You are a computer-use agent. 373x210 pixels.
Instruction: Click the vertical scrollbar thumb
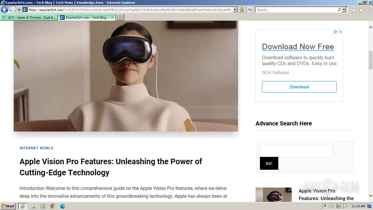371,60
